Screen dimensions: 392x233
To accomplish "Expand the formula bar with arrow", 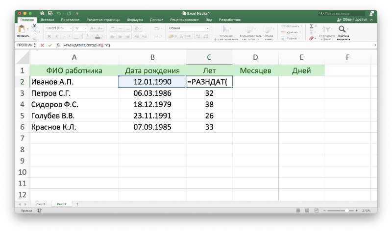I will (375, 45).
